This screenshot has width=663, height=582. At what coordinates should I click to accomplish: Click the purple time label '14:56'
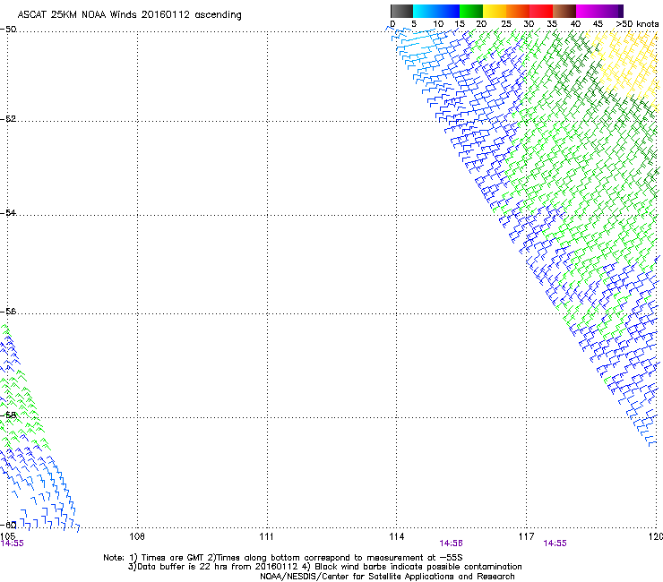pos(452,543)
